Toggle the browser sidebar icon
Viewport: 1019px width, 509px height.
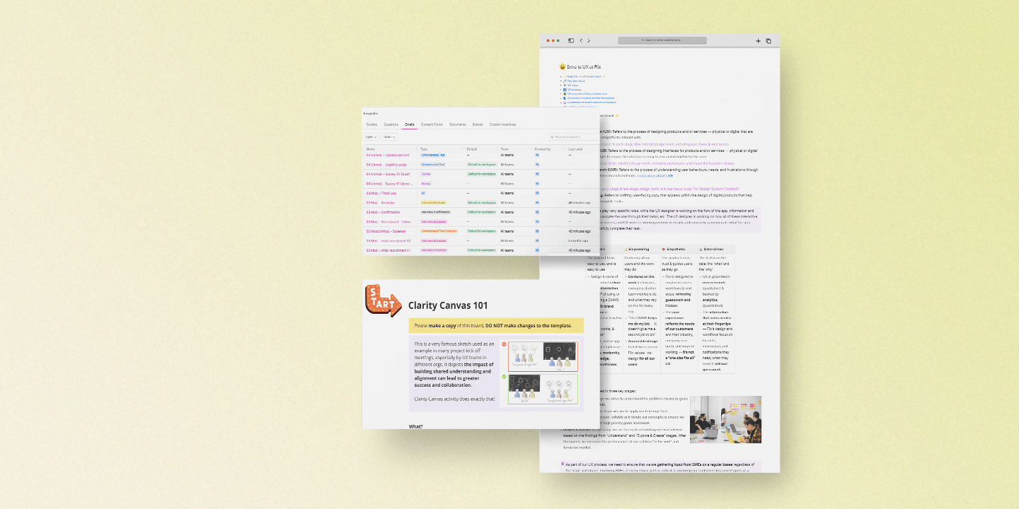pyautogui.click(x=571, y=40)
